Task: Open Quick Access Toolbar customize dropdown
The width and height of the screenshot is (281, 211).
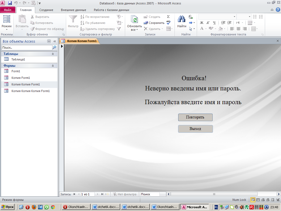Action: (40, 3)
